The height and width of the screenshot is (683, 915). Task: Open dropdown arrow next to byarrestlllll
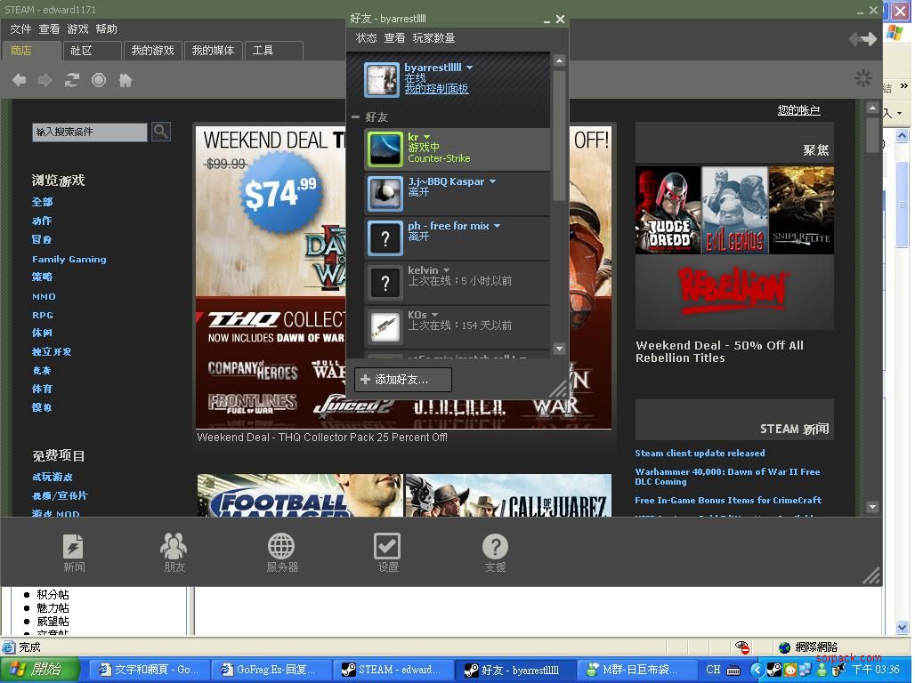pos(470,68)
